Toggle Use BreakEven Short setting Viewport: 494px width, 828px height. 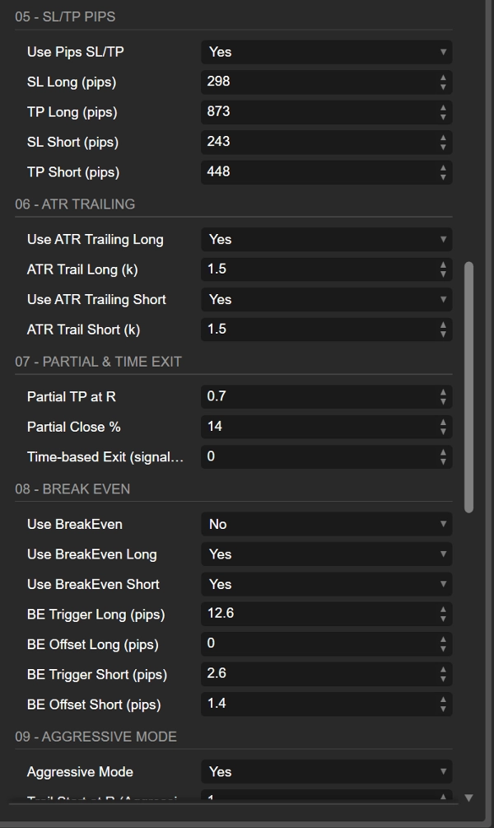click(x=326, y=584)
